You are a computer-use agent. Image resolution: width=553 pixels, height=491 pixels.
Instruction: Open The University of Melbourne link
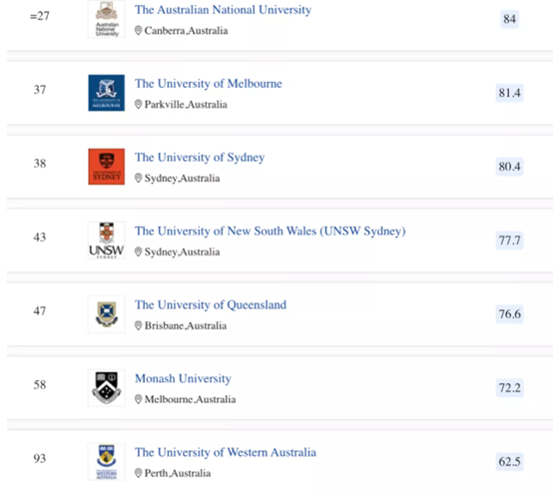click(x=209, y=84)
